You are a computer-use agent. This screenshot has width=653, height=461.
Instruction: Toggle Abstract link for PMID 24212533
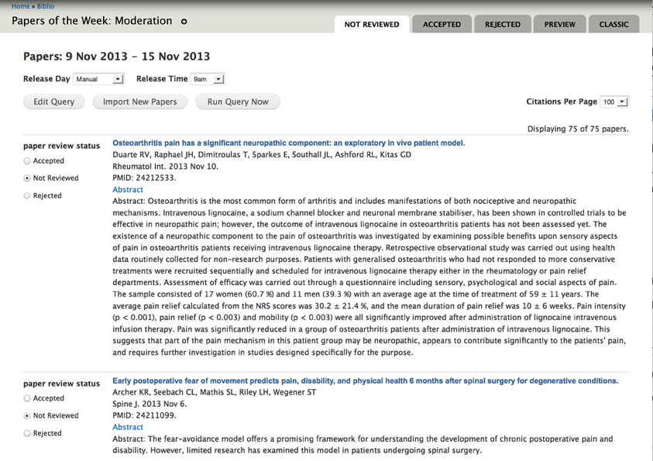(x=128, y=190)
